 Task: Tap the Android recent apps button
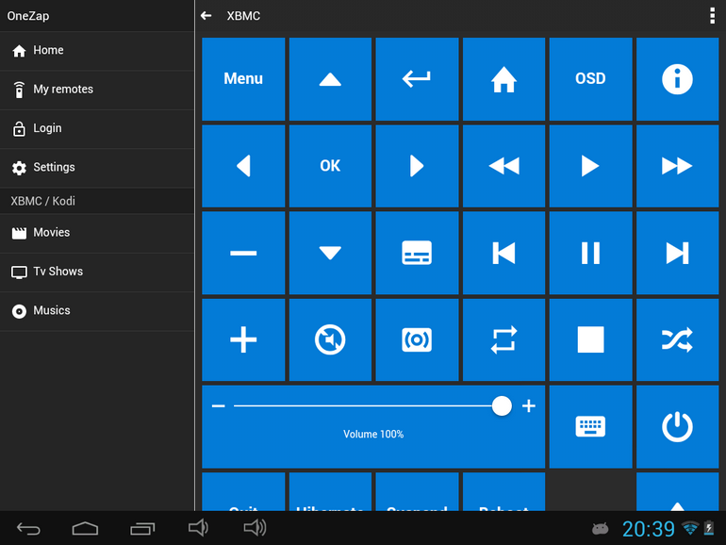(142, 528)
